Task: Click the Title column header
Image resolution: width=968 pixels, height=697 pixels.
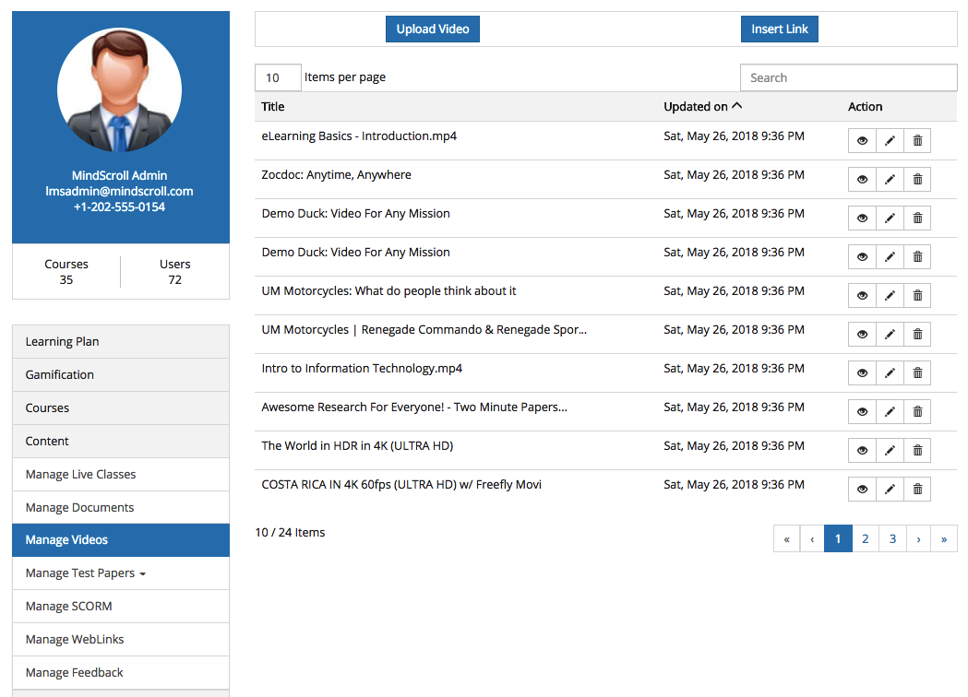Action: point(273,107)
